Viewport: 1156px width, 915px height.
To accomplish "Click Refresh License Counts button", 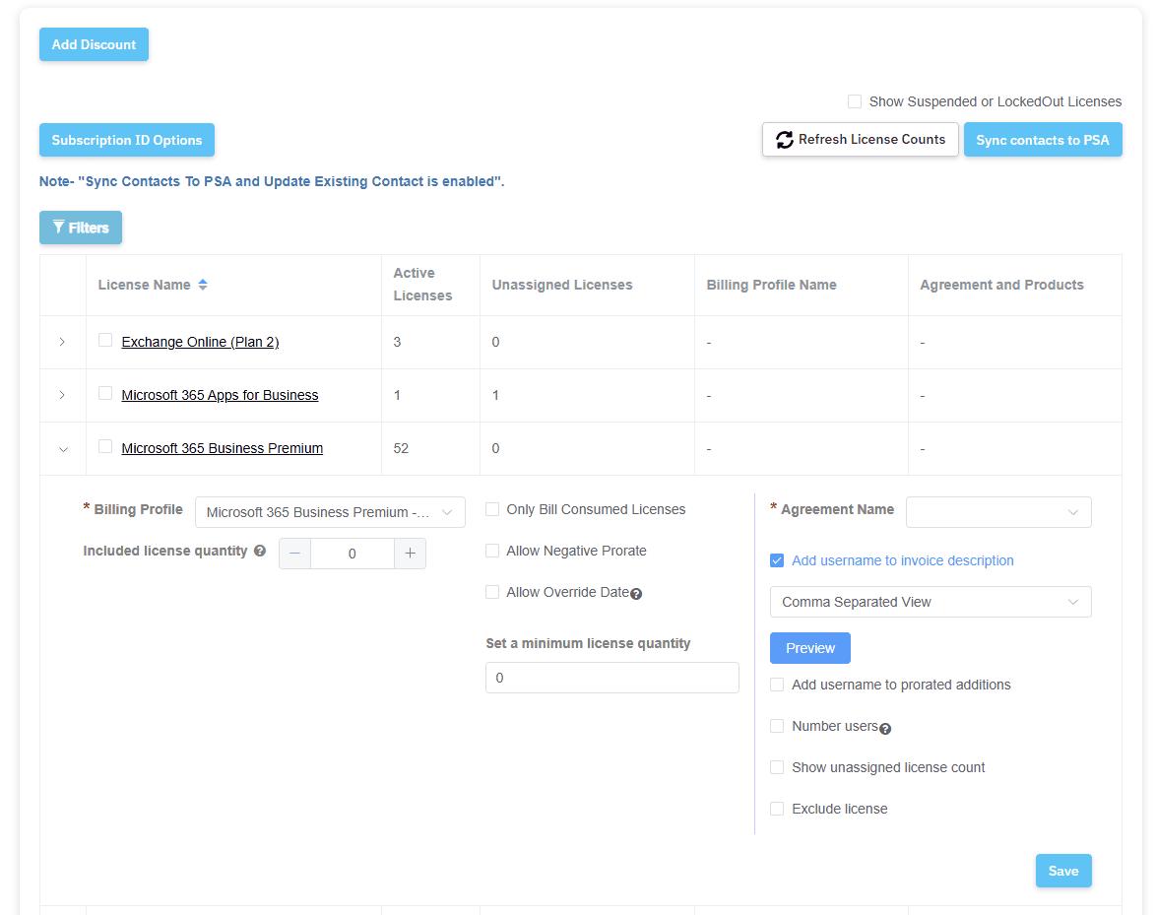I will [x=860, y=140].
